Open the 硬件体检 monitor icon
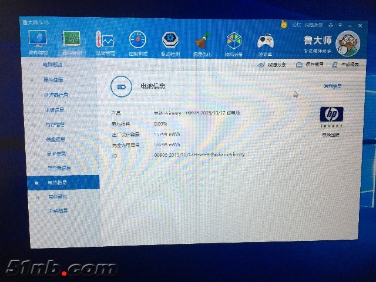 38,38
